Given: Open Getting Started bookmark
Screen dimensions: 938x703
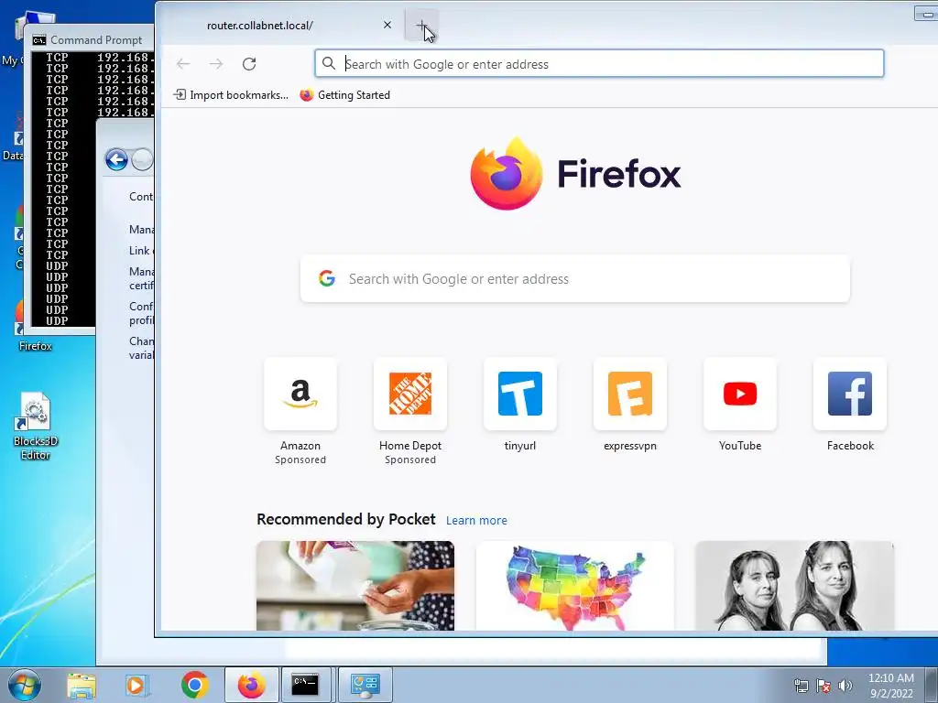Looking at the screenshot, I should click(345, 95).
